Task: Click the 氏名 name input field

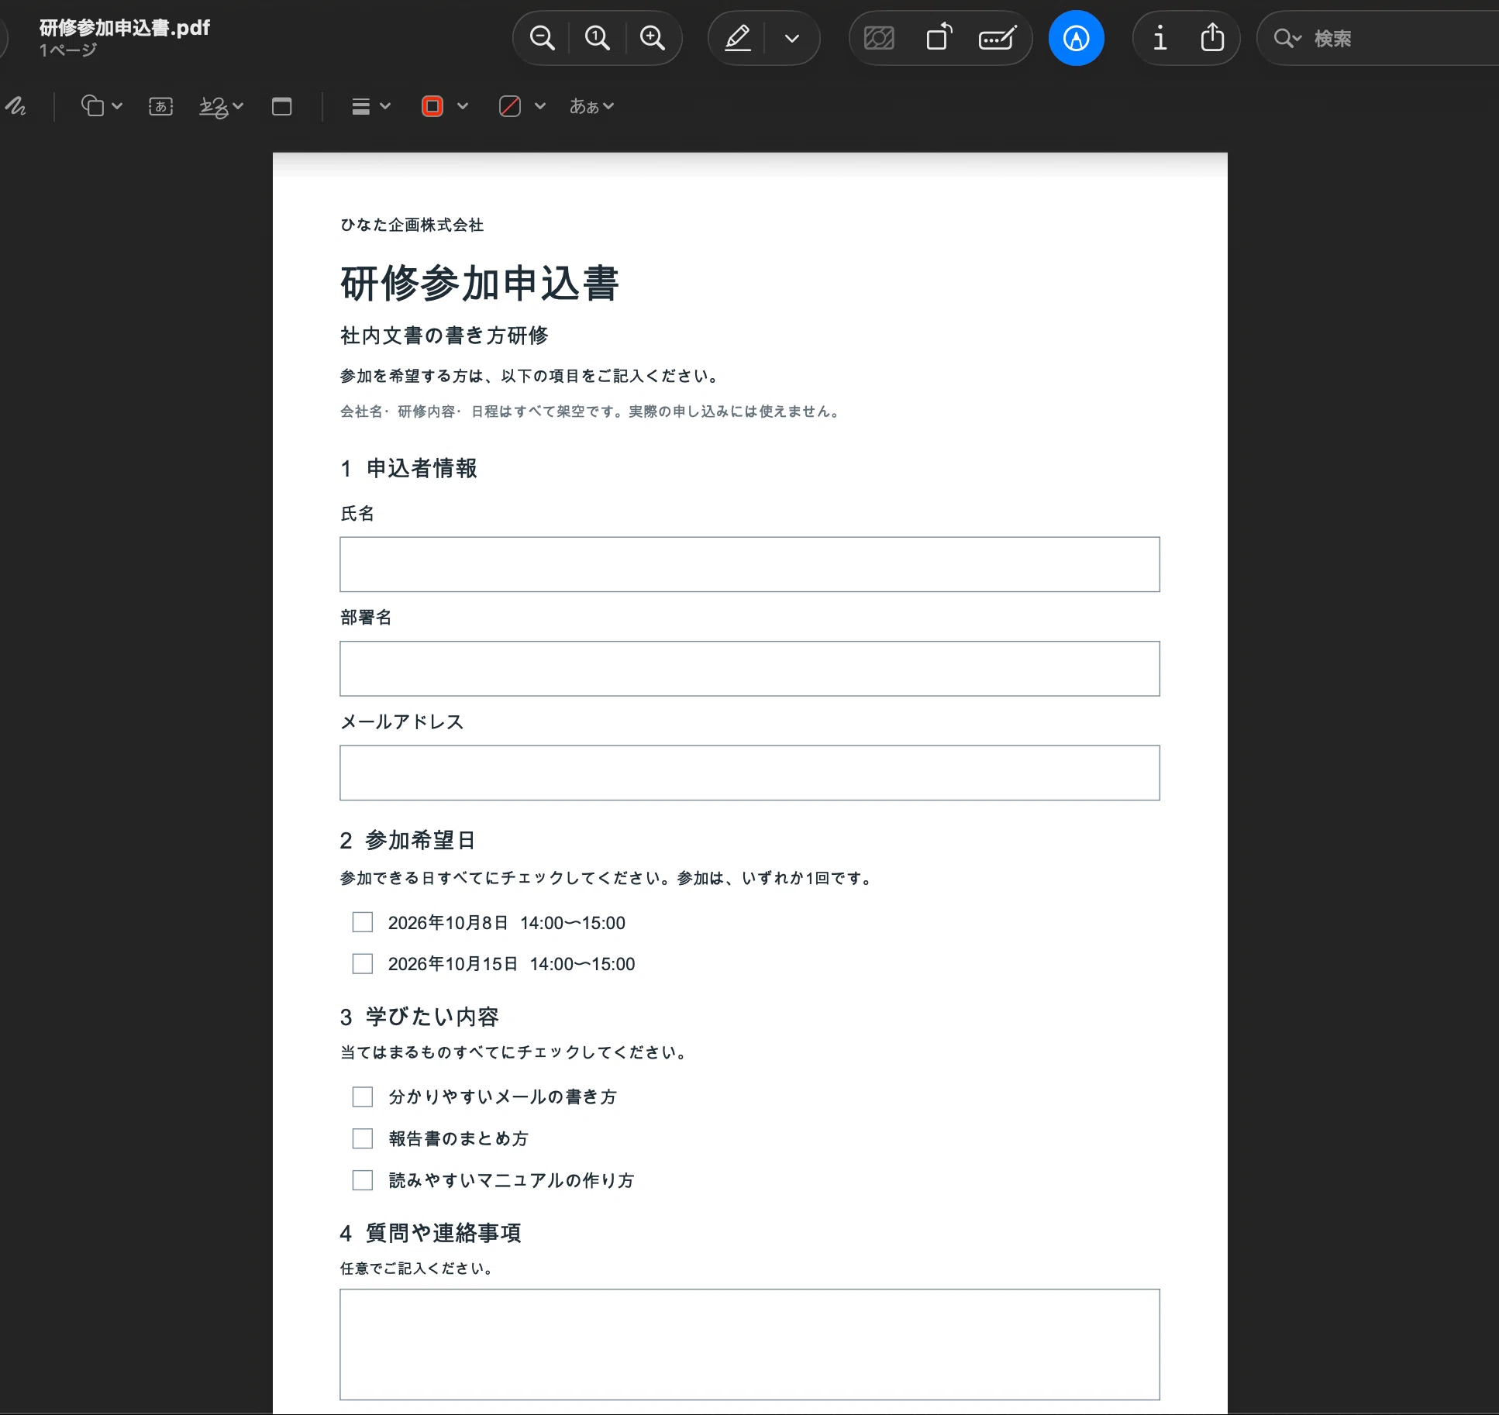Action: [749, 564]
